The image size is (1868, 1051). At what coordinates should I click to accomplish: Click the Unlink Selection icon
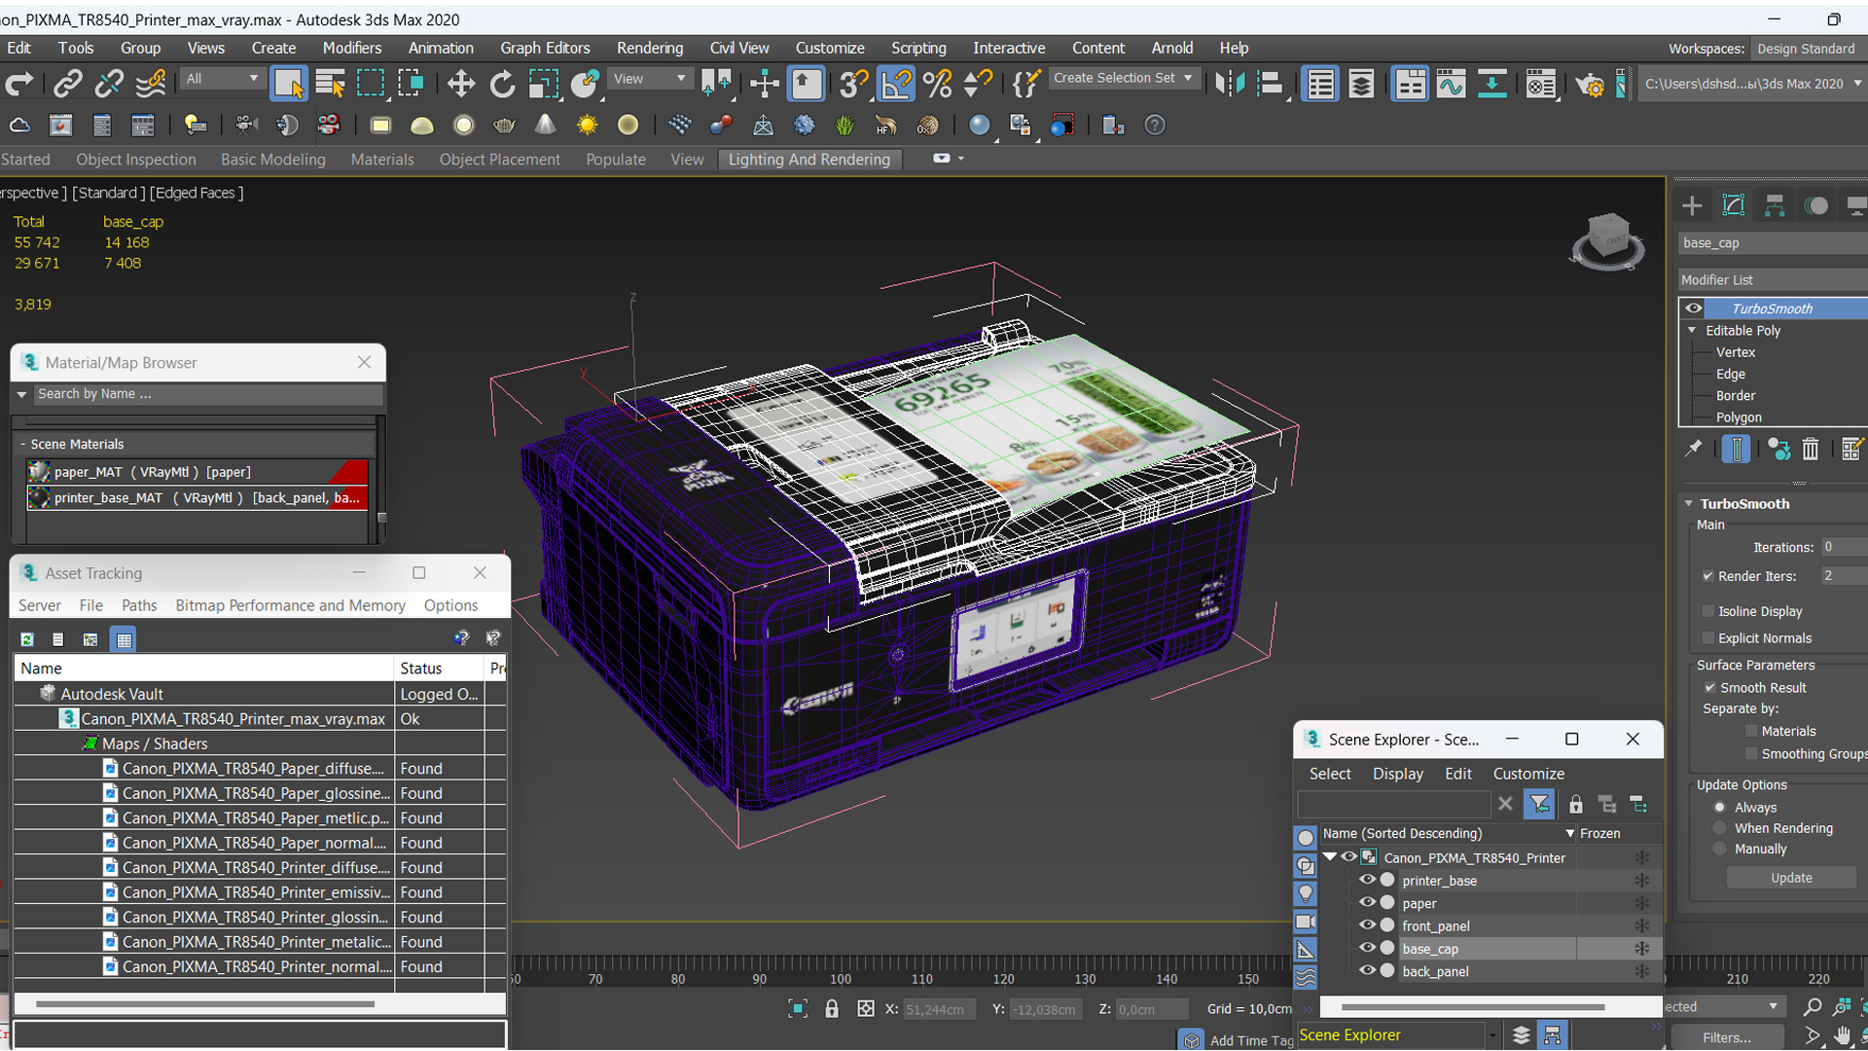click(x=108, y=84)
